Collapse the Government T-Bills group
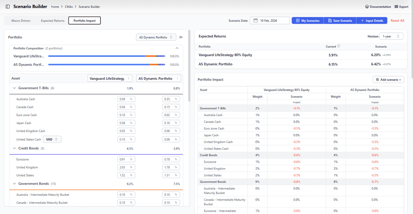Viewport: 413px width, 214px height. click(14, 88)
